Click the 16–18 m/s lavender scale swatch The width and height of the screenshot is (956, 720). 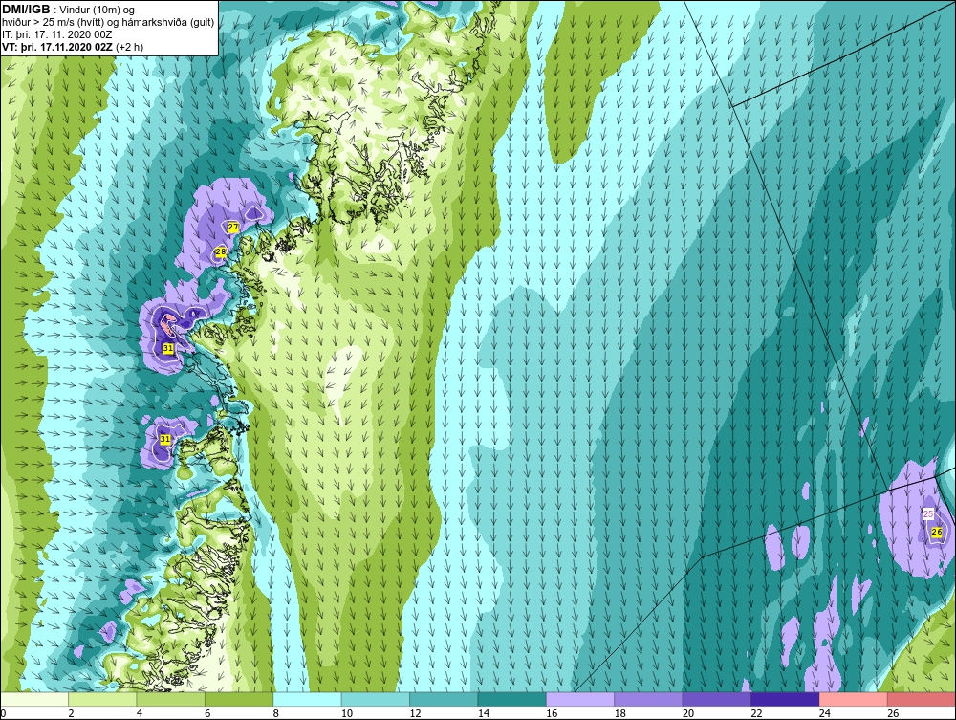coord(580,699)
